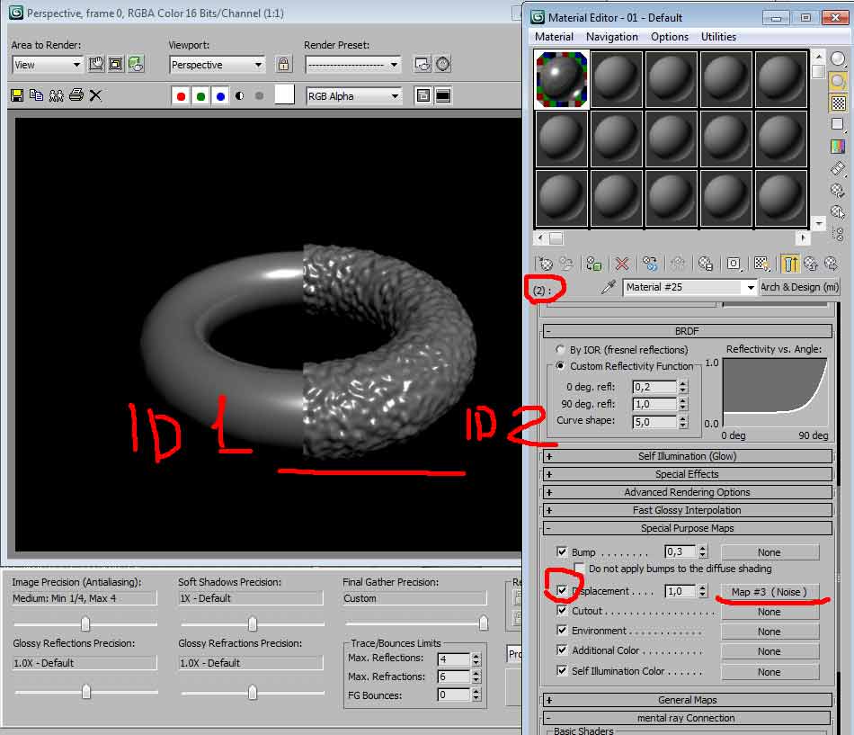The width and height of the screenshot is (854, 735).
Task: Enable the red channel display
Action: 181,96
